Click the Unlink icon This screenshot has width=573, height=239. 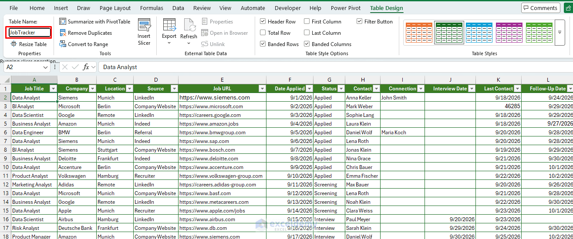point(205,44)
